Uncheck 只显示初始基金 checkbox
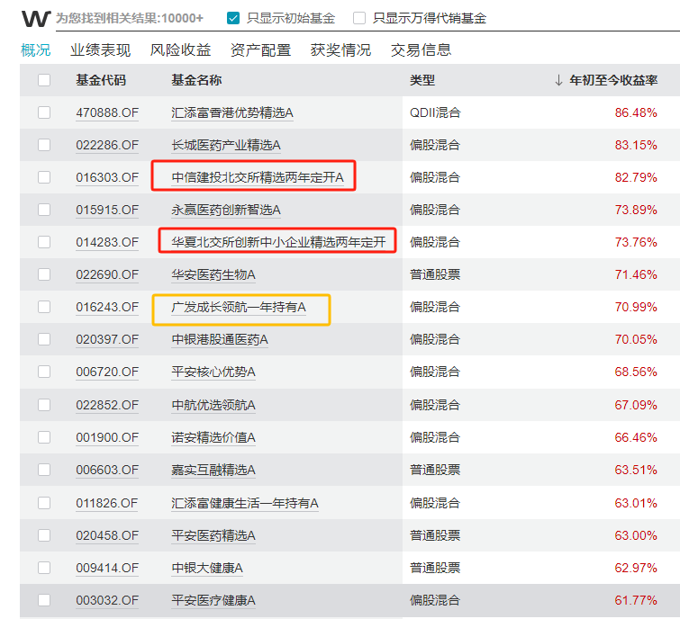This screenshot has height=619, width=680. 233,18
